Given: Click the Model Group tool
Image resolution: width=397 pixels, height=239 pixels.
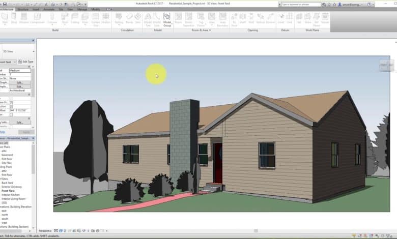Looking at the screenshot, I should click(167, 20).
